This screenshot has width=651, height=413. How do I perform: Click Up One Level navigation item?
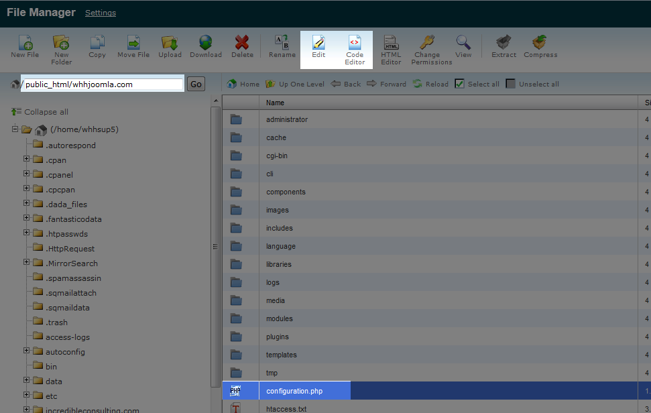[x=295, y=84]
